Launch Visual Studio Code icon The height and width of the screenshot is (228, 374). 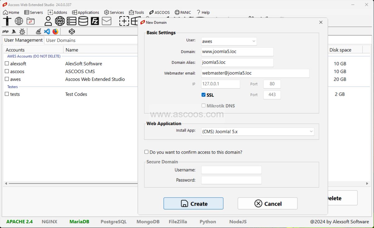pyautogui.click(x=47, y=31)
